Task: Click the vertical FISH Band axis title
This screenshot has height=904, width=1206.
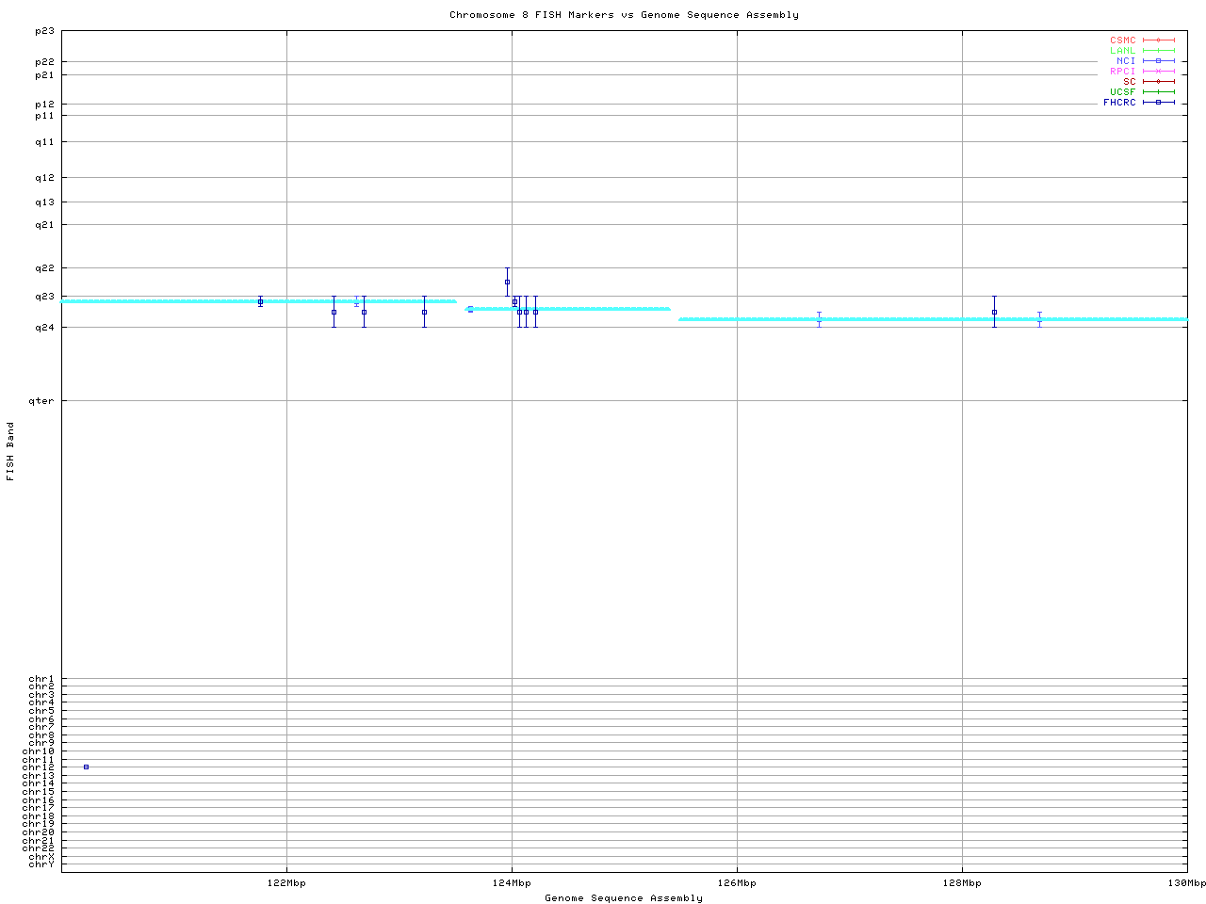Action: click(10, 451)
